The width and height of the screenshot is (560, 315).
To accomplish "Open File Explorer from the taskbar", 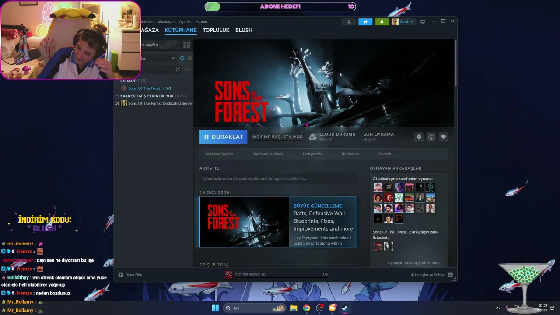I will click(x=294, y=308).
